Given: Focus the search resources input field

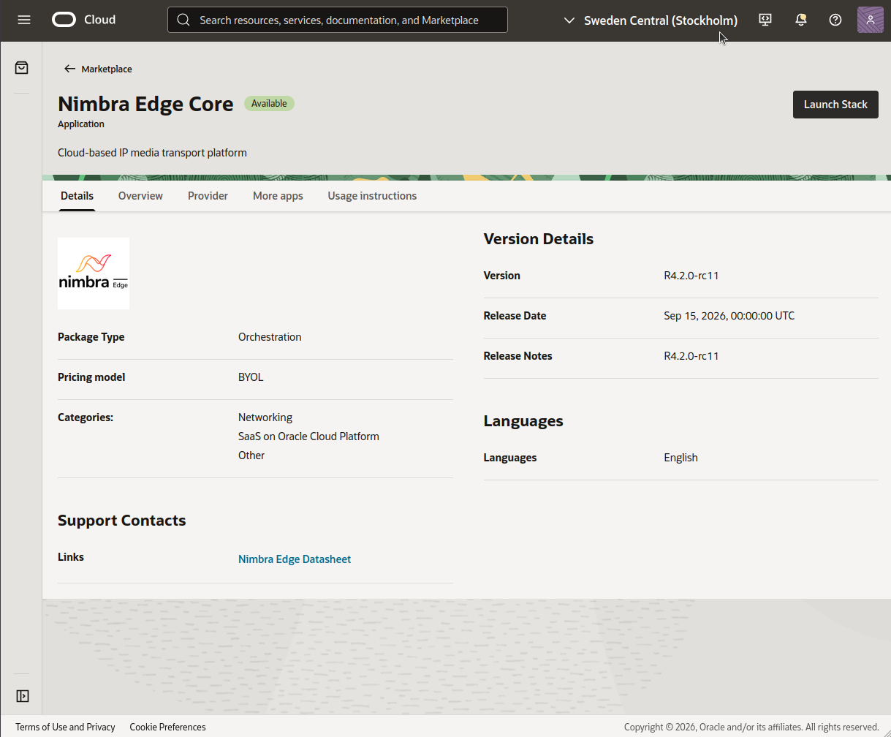Looking at the screenshot, I should (x=338, y=20).
